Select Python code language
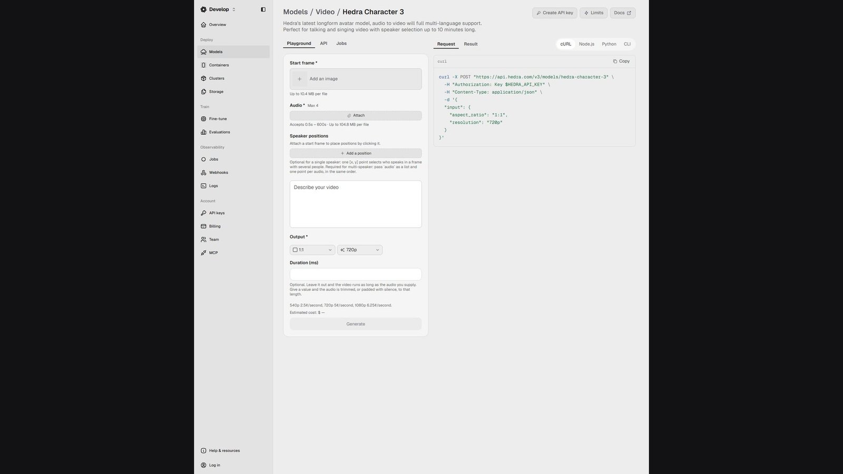 [x=609, y=44]
